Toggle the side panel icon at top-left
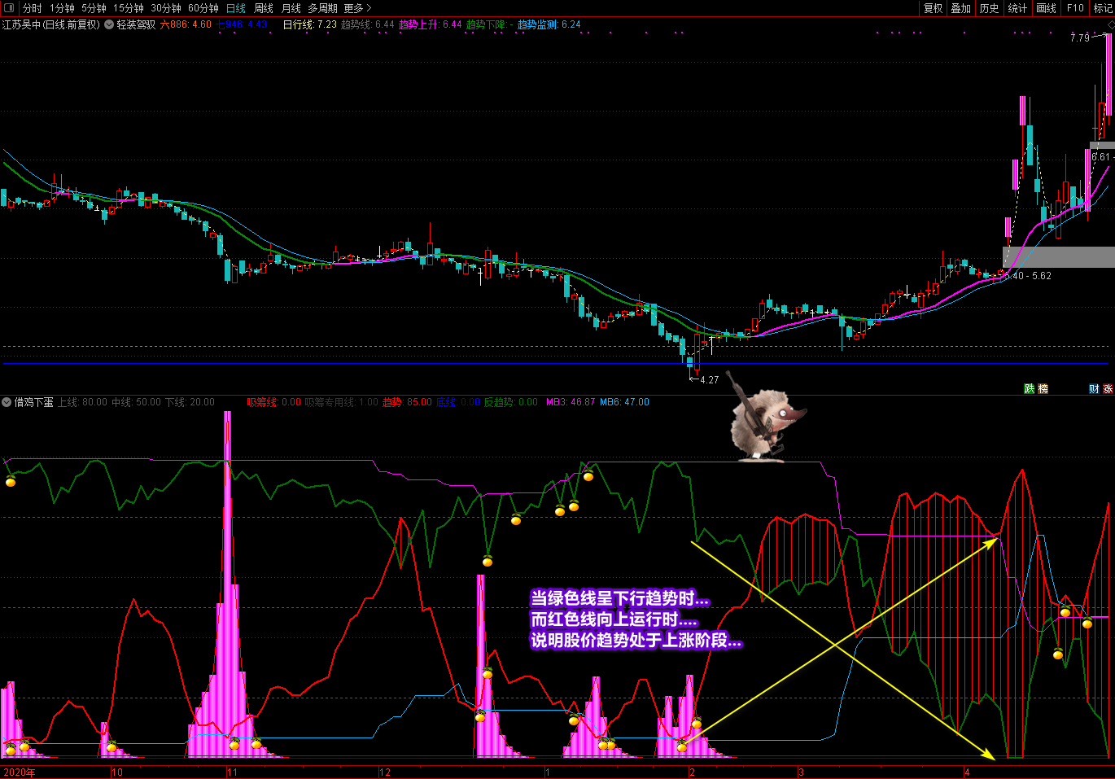This screenshot has height=779, width=1115. click(x=9, y=8)
